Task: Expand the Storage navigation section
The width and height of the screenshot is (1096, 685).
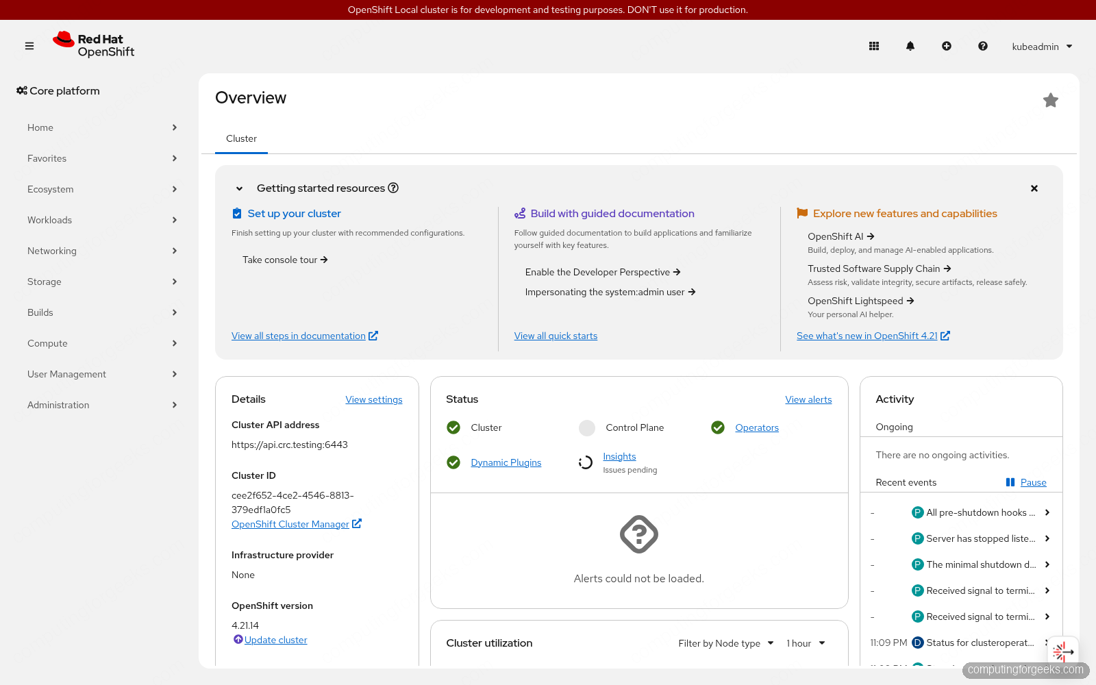Action: [102, 282]
